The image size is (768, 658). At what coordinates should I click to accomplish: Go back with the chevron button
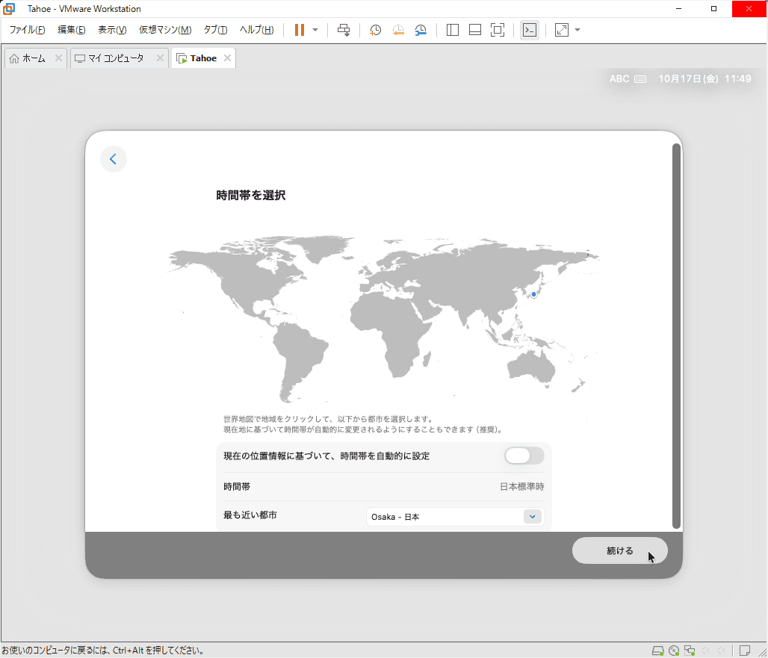coord(114,159)
